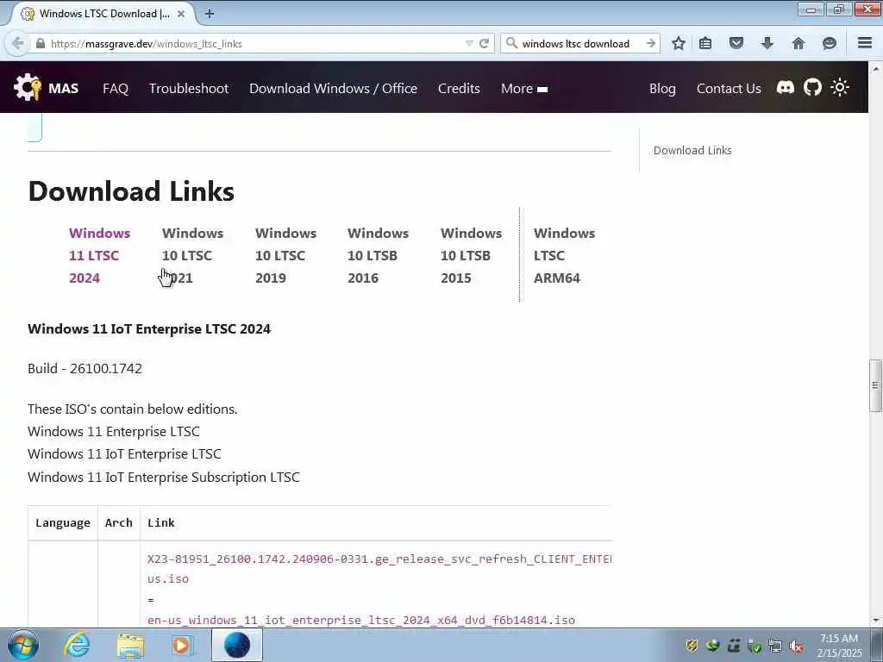Open the URL history dropdown arrow
The height and width of the screenshot is (662, 883).
click(469, 43)
